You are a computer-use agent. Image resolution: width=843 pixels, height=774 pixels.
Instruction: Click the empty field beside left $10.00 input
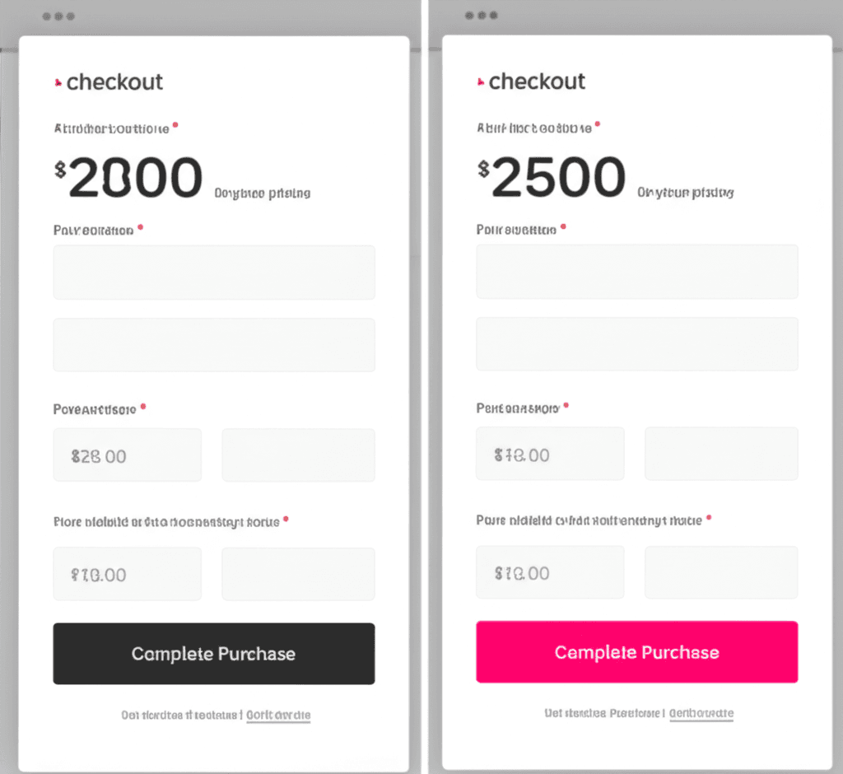pos(298,573)
